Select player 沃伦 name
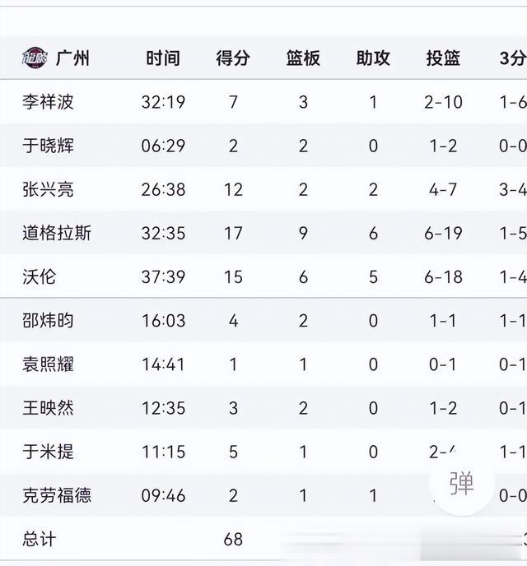 (40, 277)
